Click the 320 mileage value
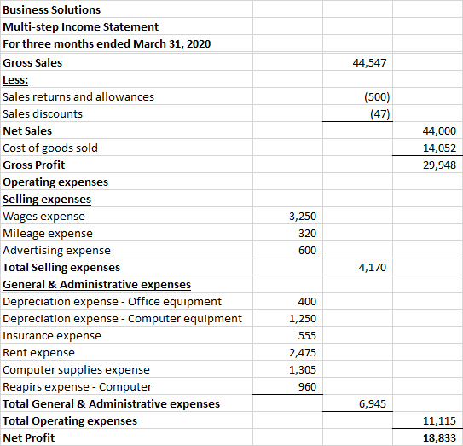463x446 pixels. coord(307,234)
